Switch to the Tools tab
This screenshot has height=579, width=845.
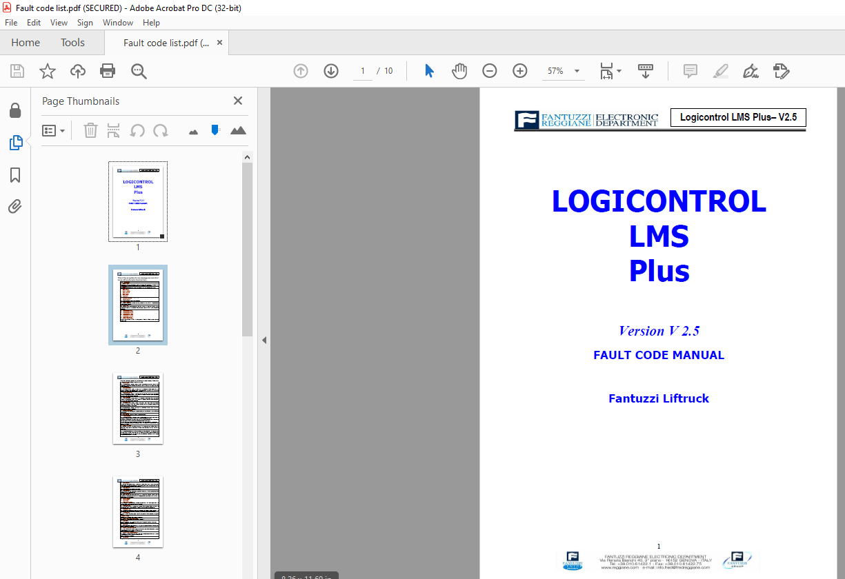[x=72, y=43]
